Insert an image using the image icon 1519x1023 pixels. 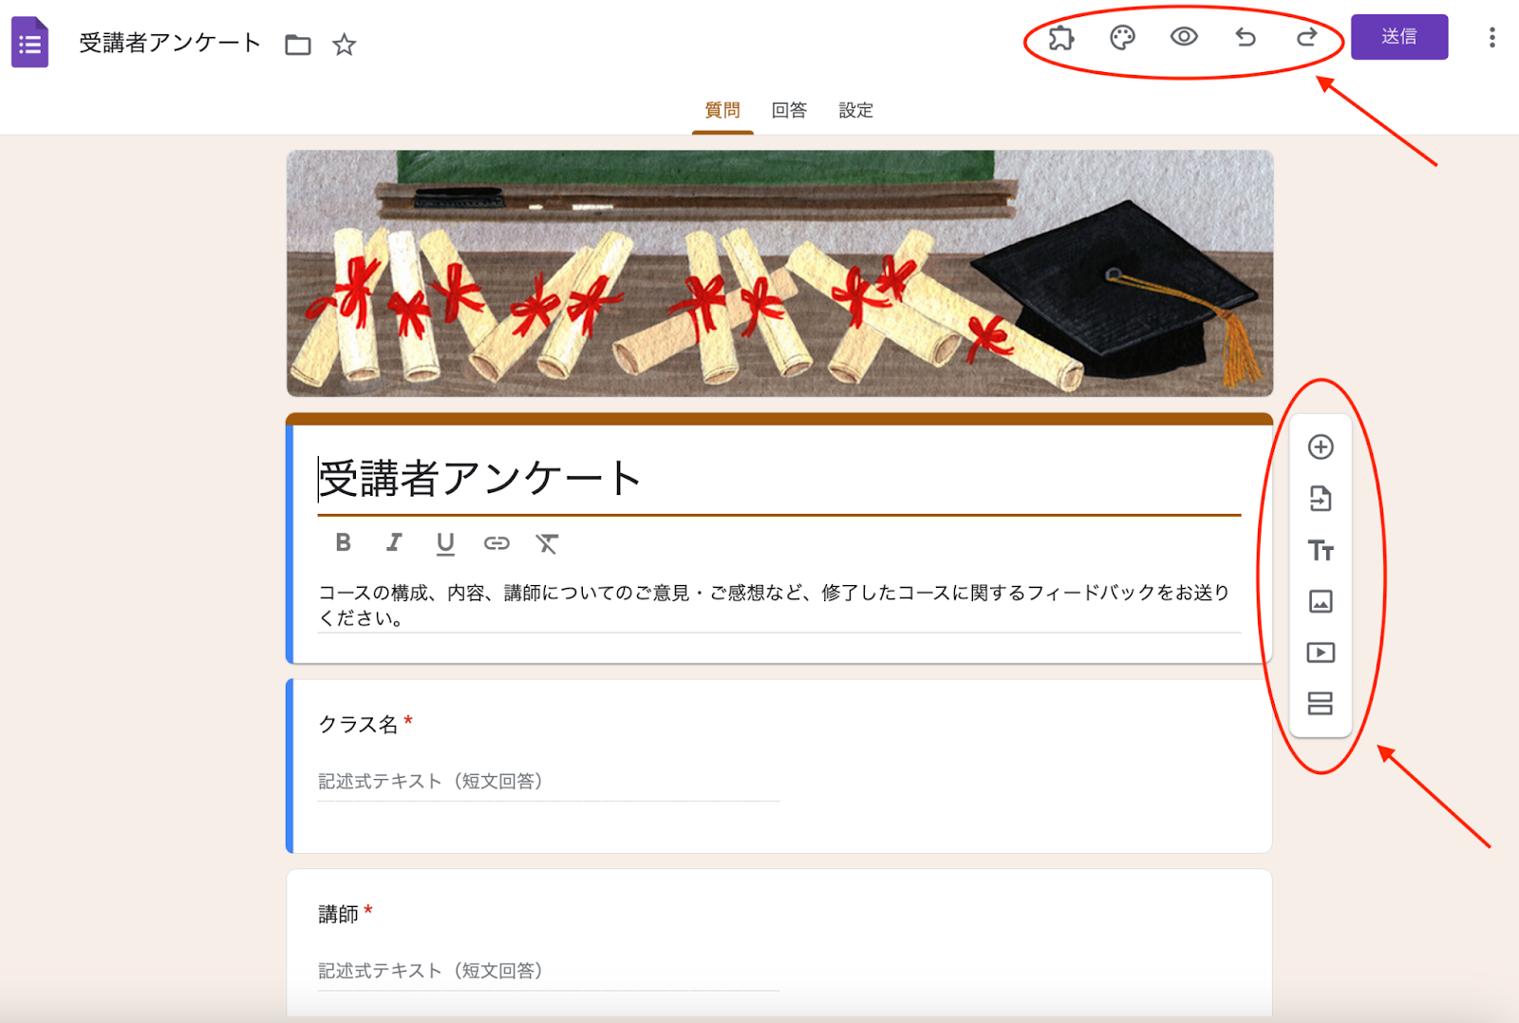pyautogui.click(x=1322, y=601)
